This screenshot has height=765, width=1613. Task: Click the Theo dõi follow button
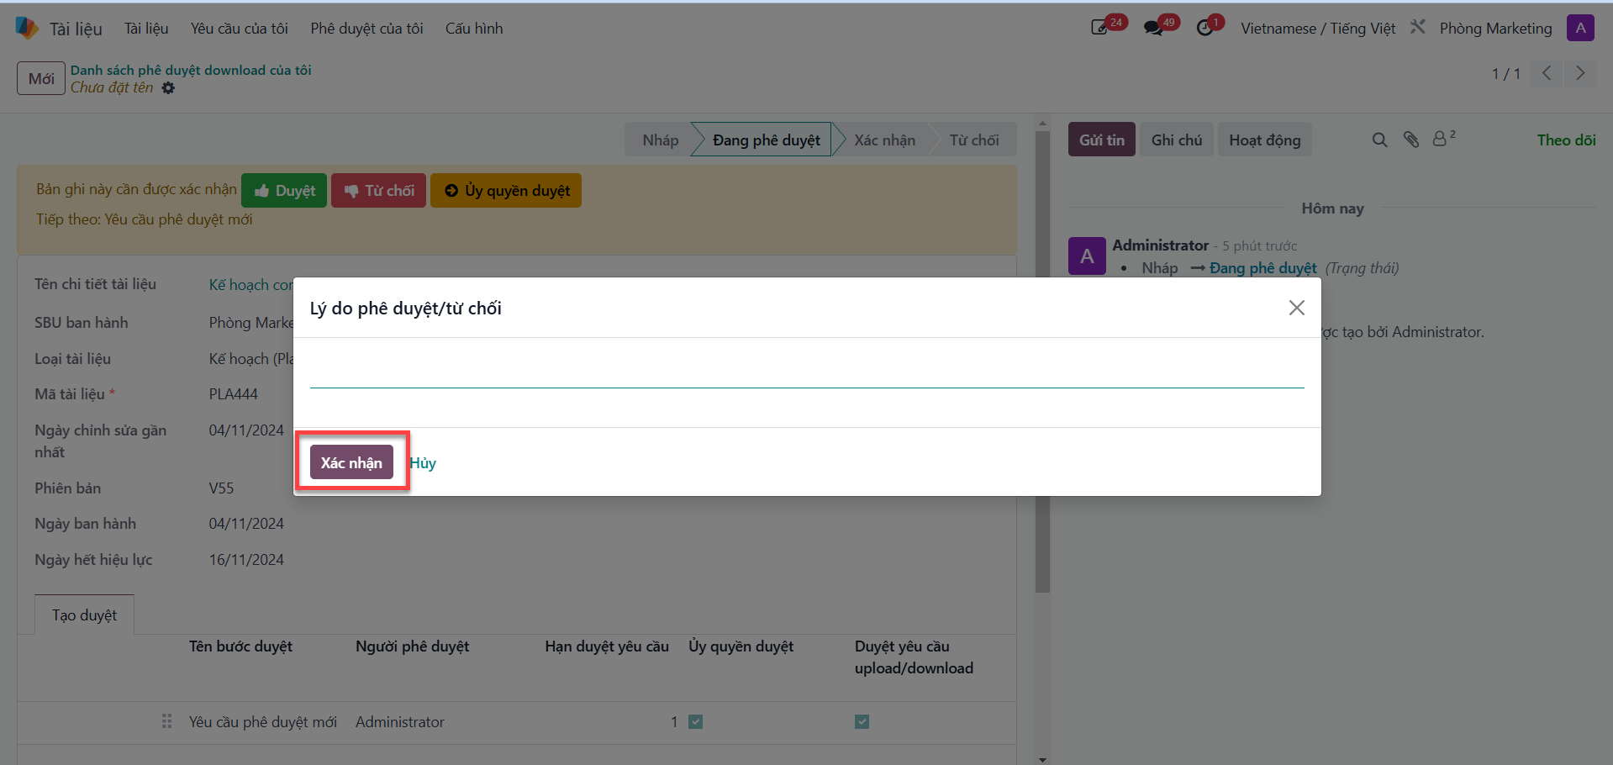click(1567, 140)
